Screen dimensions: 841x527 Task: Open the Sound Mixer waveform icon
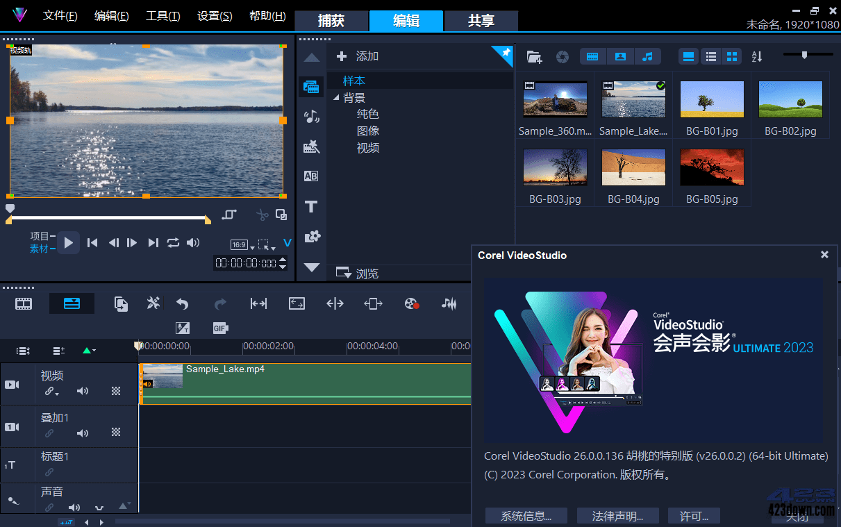[x=449, y=303]
